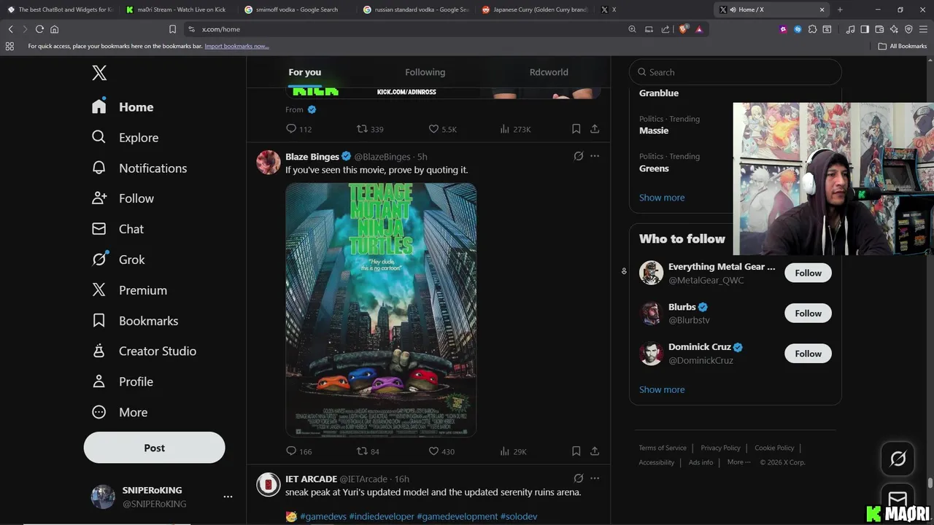This screenshot has height=525, width=934.
Task: Reply to the Blaze Binges post
Action: [298, 451]
